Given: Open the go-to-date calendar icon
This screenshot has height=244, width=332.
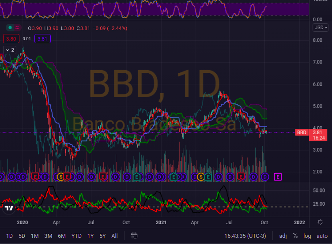Looking at the screenshot, I should click(134, 236).
